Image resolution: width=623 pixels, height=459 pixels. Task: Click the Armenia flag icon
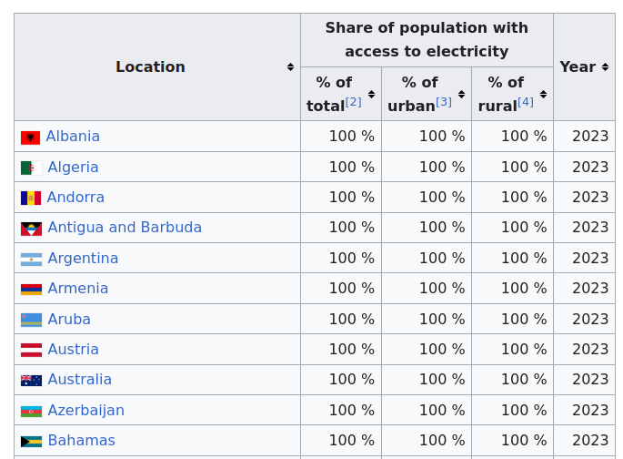pos(32,290)
